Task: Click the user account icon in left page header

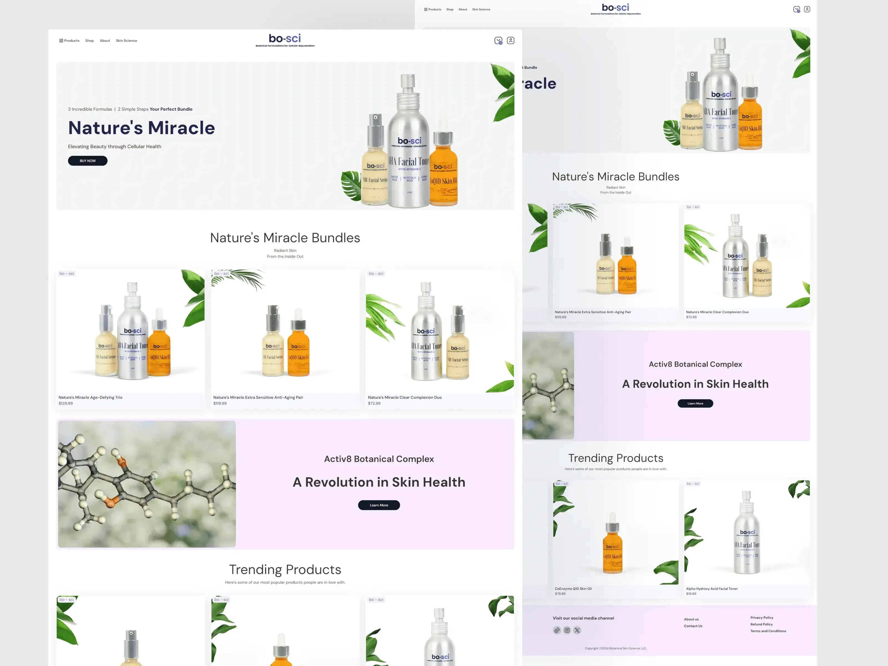Action: (511, 41)
